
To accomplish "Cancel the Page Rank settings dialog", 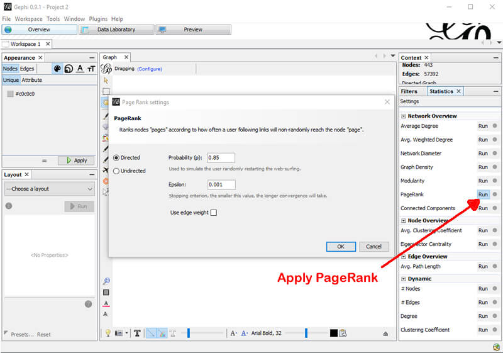I will coord(374,247).
